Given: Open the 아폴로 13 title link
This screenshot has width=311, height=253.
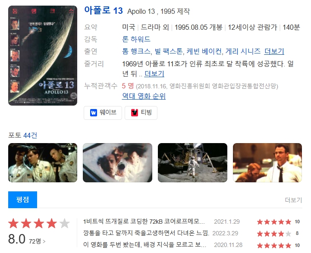Looking at the screenshot, I should pyautogui.click(x=104, y=10).
